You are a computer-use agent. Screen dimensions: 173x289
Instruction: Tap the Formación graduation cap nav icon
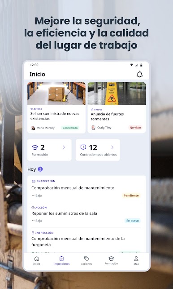click(x=111, y=258)
